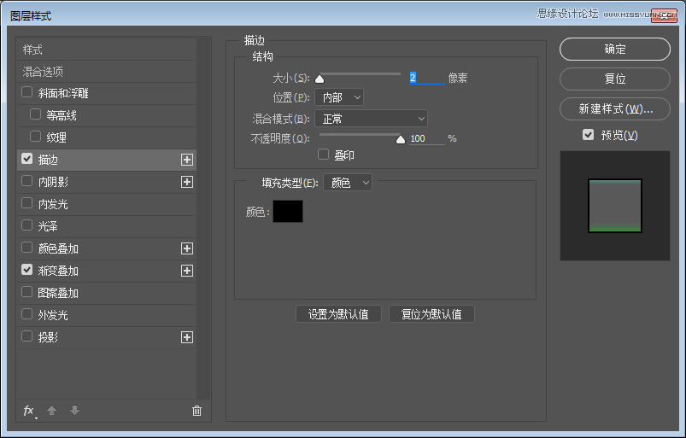The image size is (686, 438).
Task: Click the plus icon next to 渐变叠加
Action: coord(187,271)
